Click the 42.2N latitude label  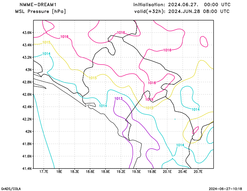(x=27, y=119)
